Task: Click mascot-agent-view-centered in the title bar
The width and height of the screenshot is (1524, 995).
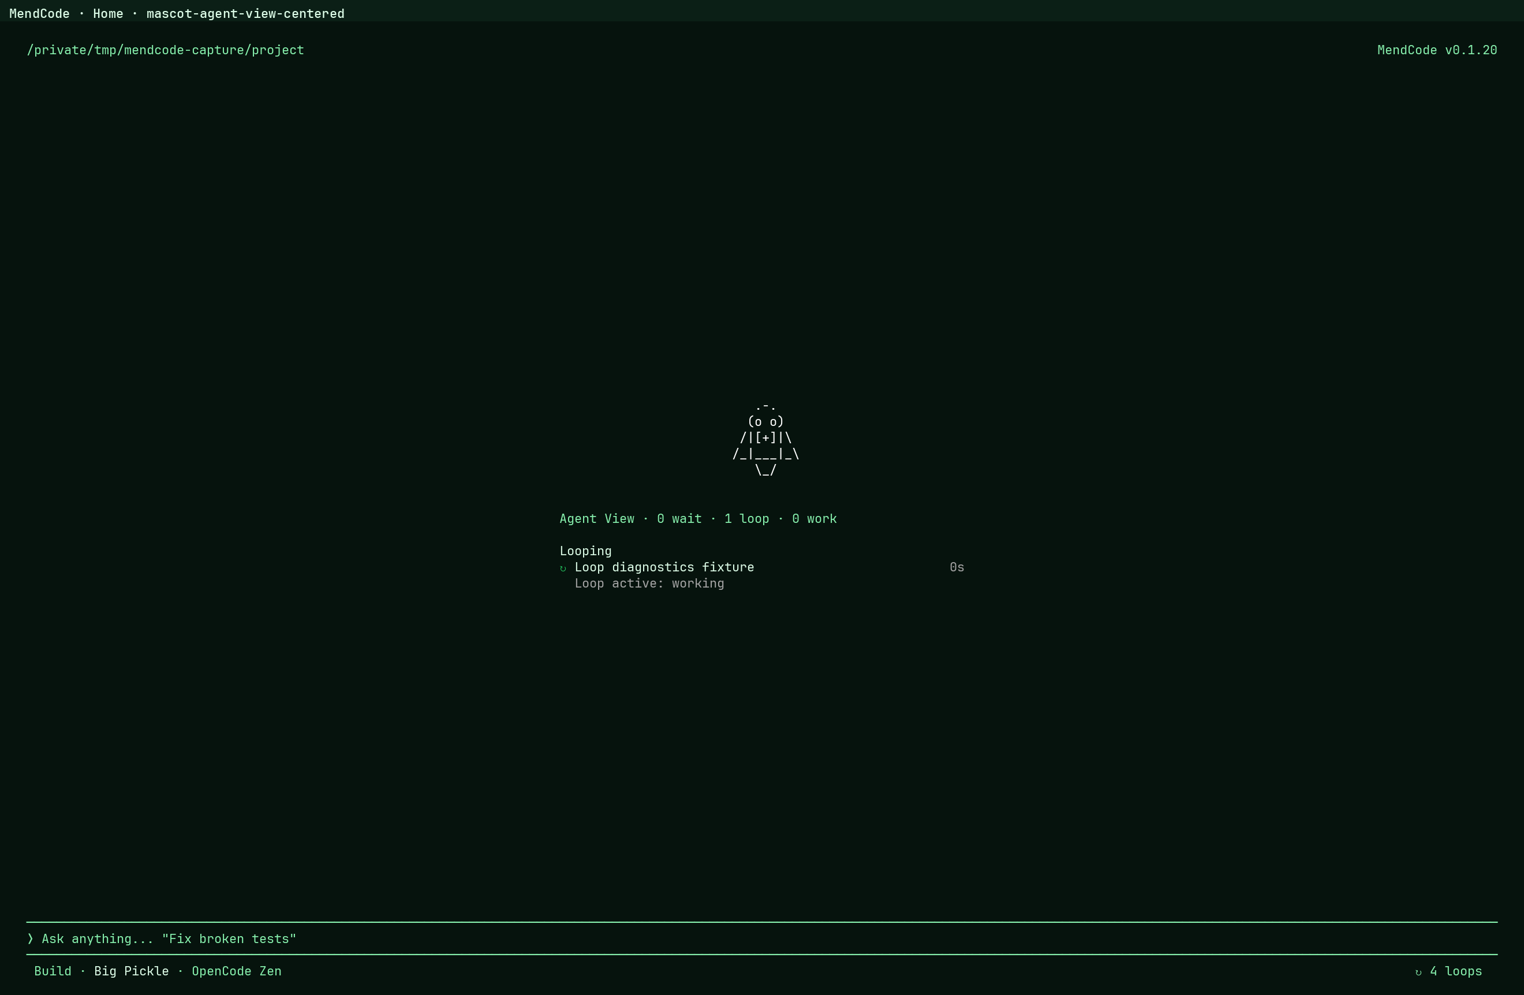Action: pyautogui.click(x=245, y=13)
